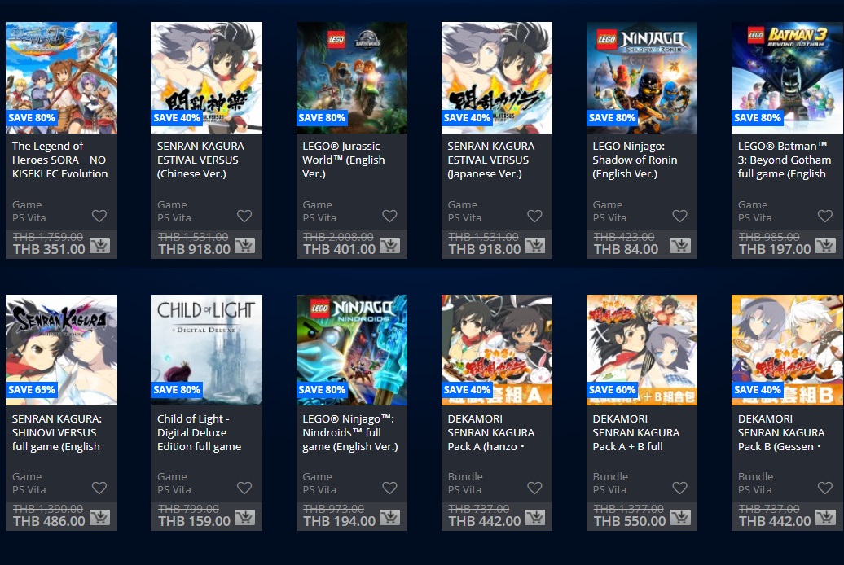The width and height of the screenshot is (844, 565).
Task: Open DEKAMORI Pack A + B cover image
Action: click(642, 350)
